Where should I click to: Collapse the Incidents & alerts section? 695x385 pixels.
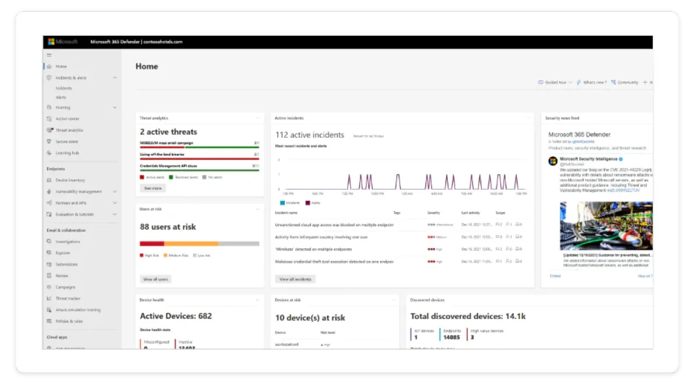coord(114,78)
